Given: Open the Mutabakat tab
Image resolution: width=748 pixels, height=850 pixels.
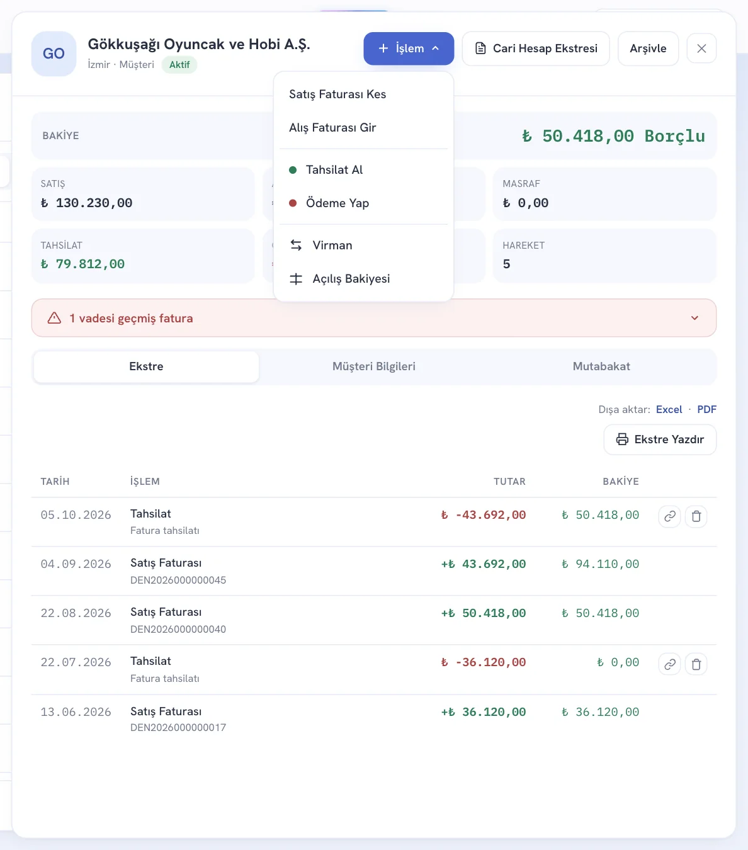Looking at the screenshot, I should (x=601, y=366).
